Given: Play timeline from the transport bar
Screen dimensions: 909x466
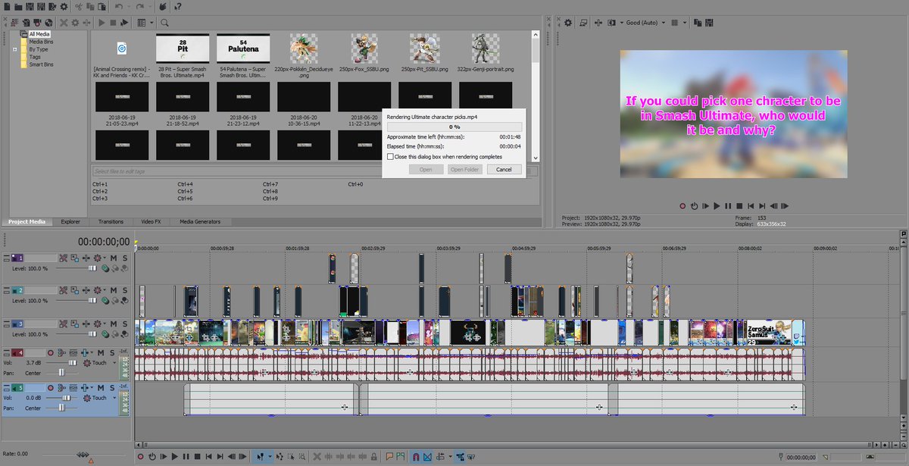Looking at the screenshot, I should pos(175,457).
